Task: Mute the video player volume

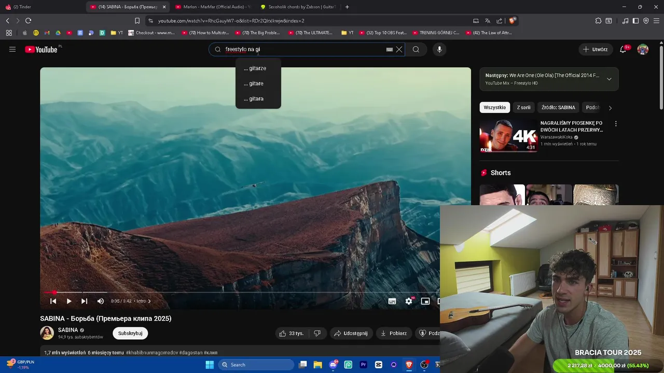Action: click(101, 301)
